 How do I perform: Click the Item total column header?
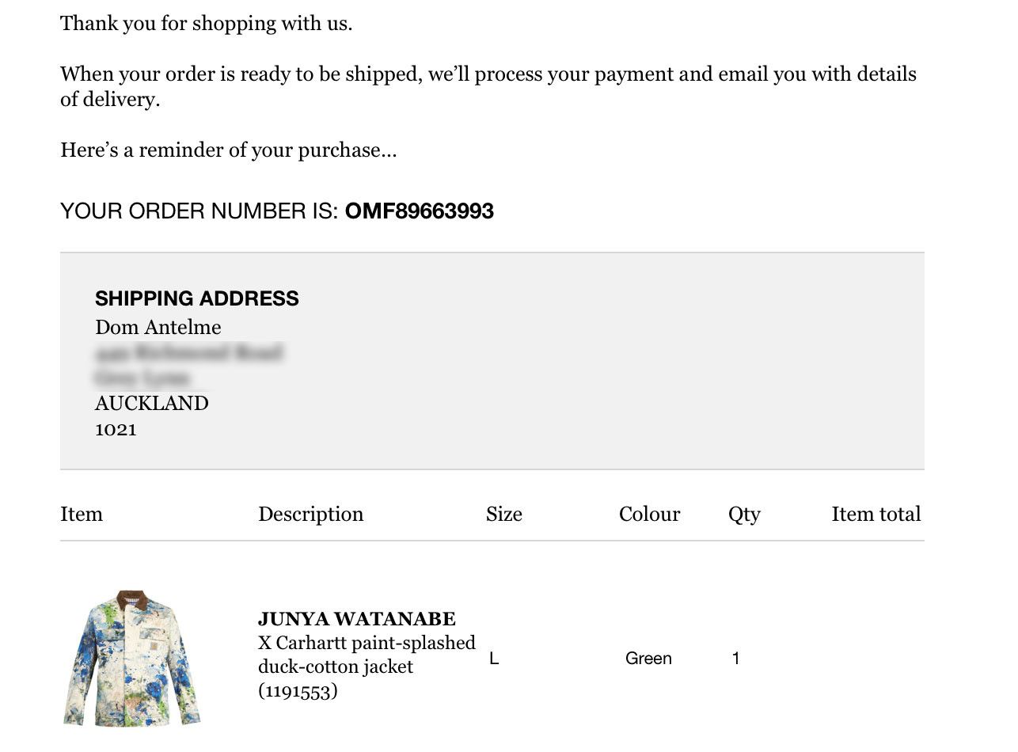(876, 515)
